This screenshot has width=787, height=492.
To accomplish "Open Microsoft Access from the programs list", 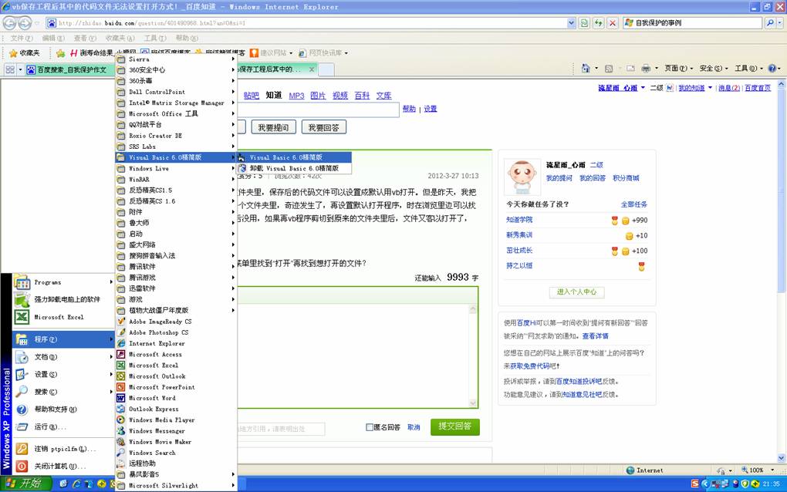I will (176, 355).
